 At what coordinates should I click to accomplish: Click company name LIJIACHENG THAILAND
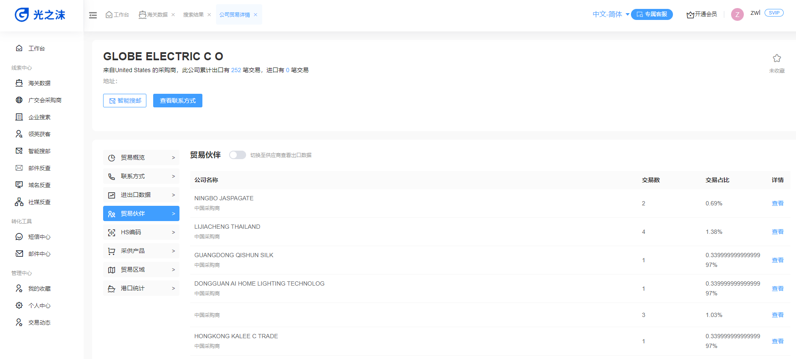pyautogui.click(x=227, y=227)
